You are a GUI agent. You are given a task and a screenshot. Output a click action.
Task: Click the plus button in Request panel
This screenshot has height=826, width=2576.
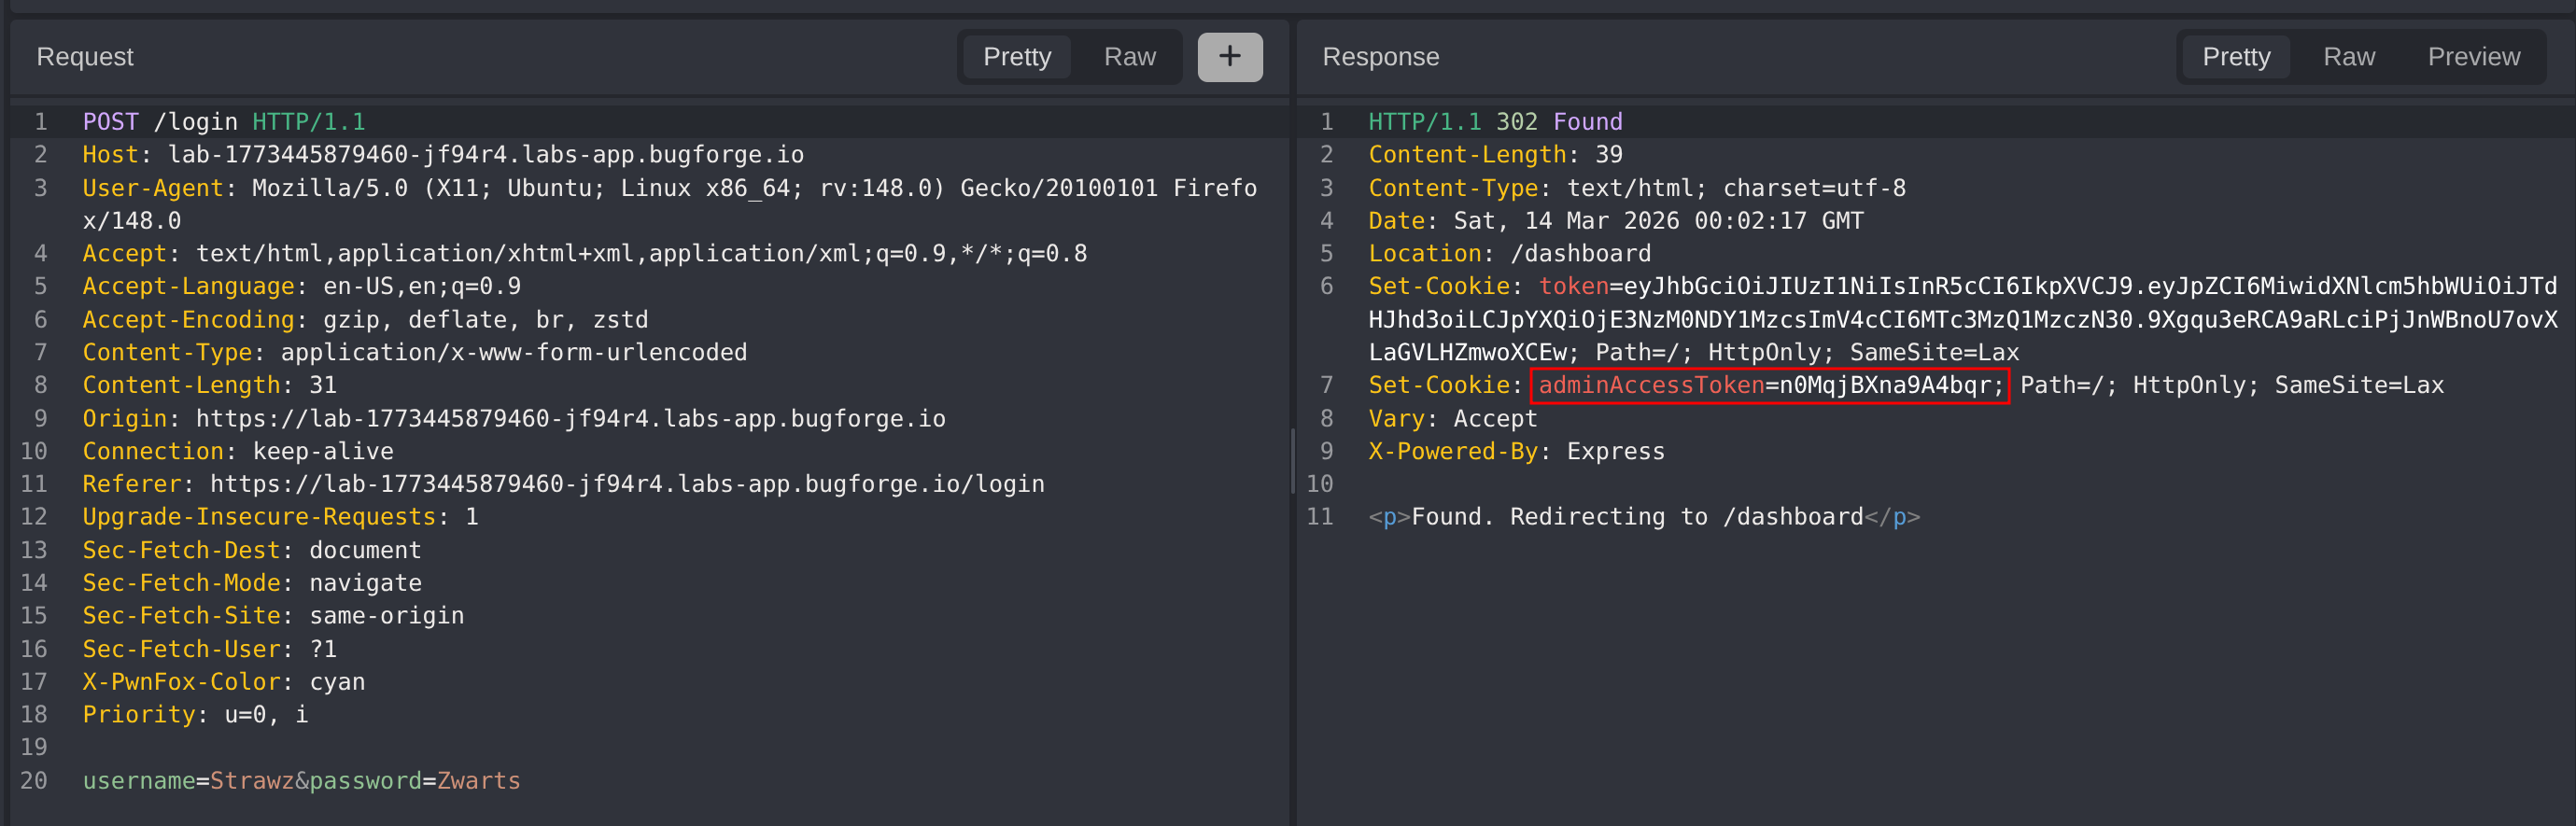(1229, 57)
